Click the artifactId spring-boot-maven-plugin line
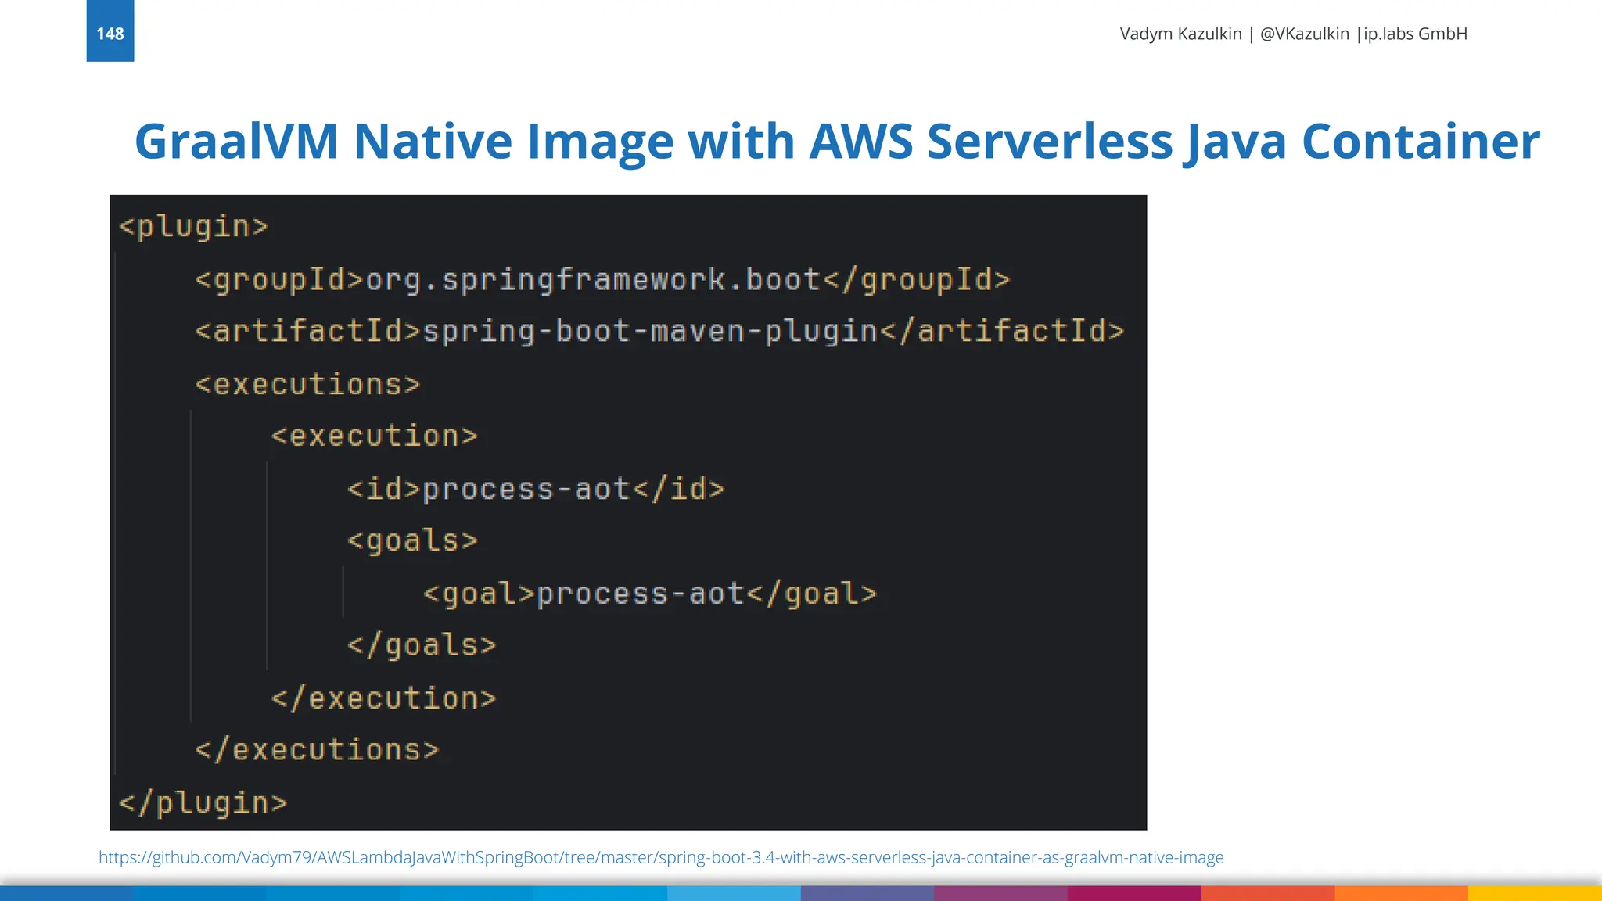 (x=659, y=331)
